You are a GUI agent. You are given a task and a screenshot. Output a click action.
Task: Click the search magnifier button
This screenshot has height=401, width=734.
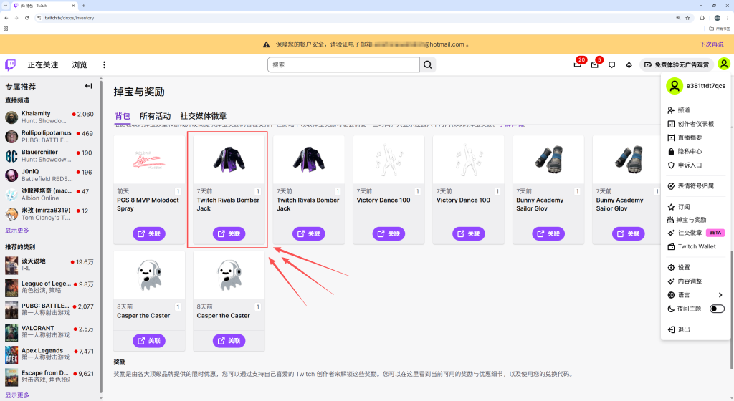[x=428, y=65]
